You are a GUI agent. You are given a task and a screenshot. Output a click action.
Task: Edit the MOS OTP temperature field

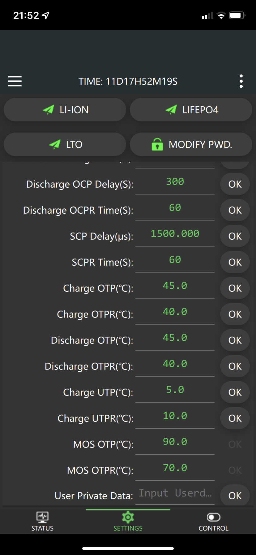175,442
